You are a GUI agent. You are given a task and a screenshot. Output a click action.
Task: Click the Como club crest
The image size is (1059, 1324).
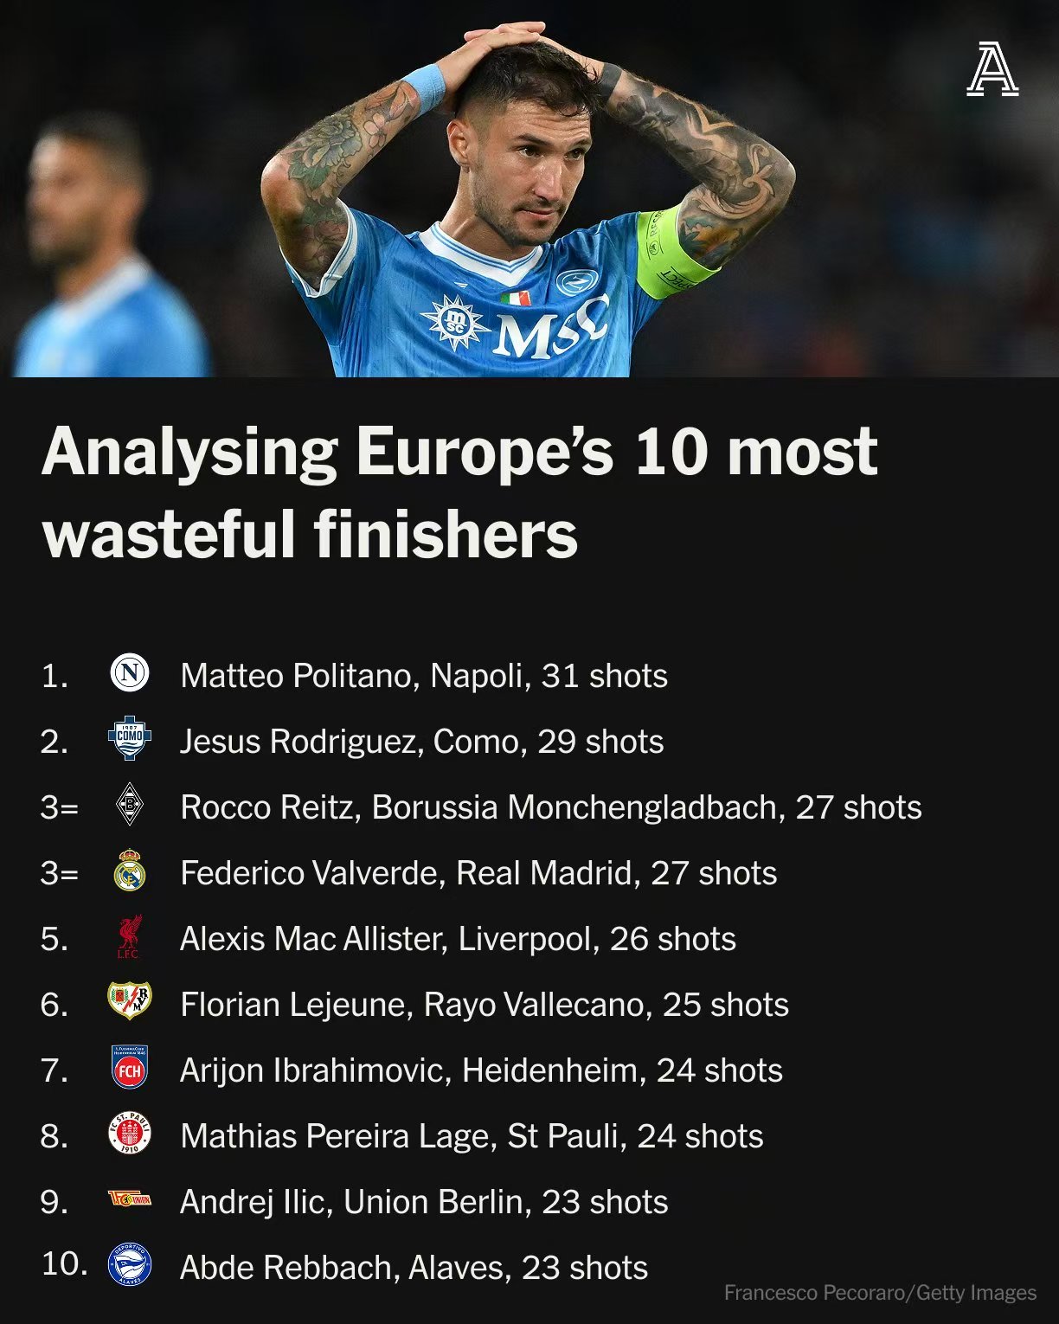point(130,739)
